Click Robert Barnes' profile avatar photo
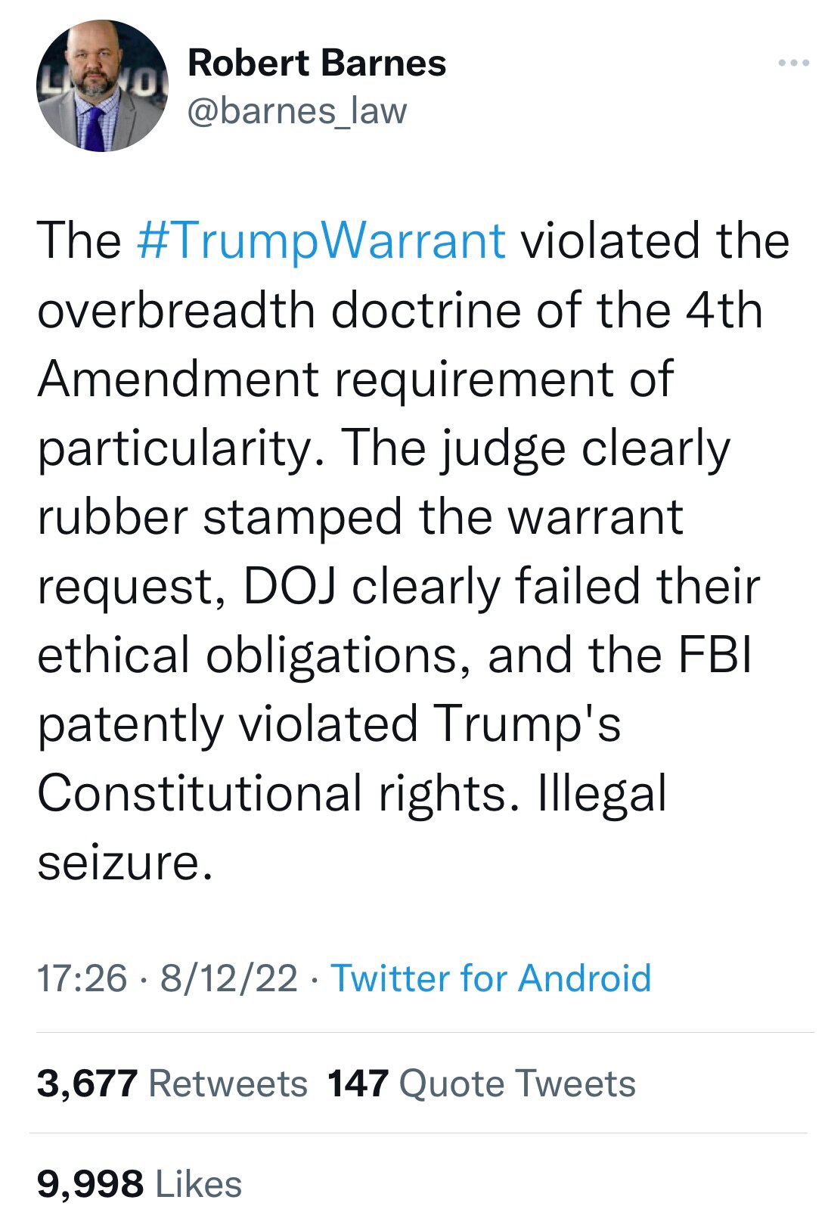Screen dimensions: 828x1209 pyautogui.click(x=102, y=85)
